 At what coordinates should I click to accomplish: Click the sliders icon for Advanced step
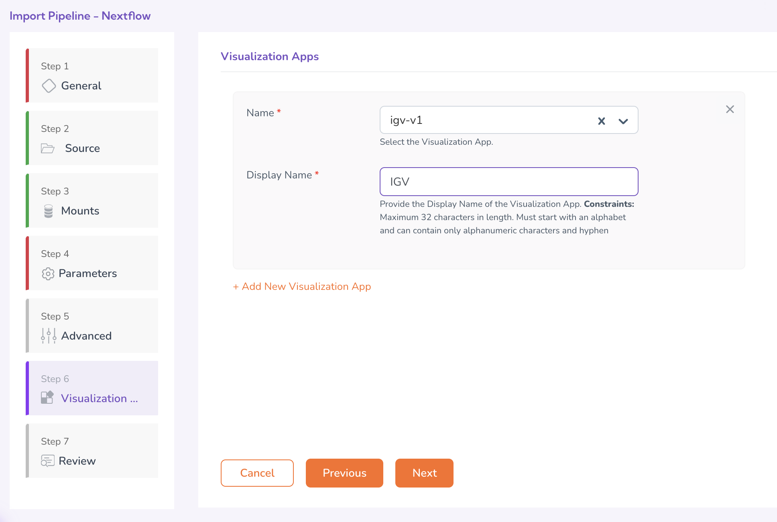tap(49, 336)
